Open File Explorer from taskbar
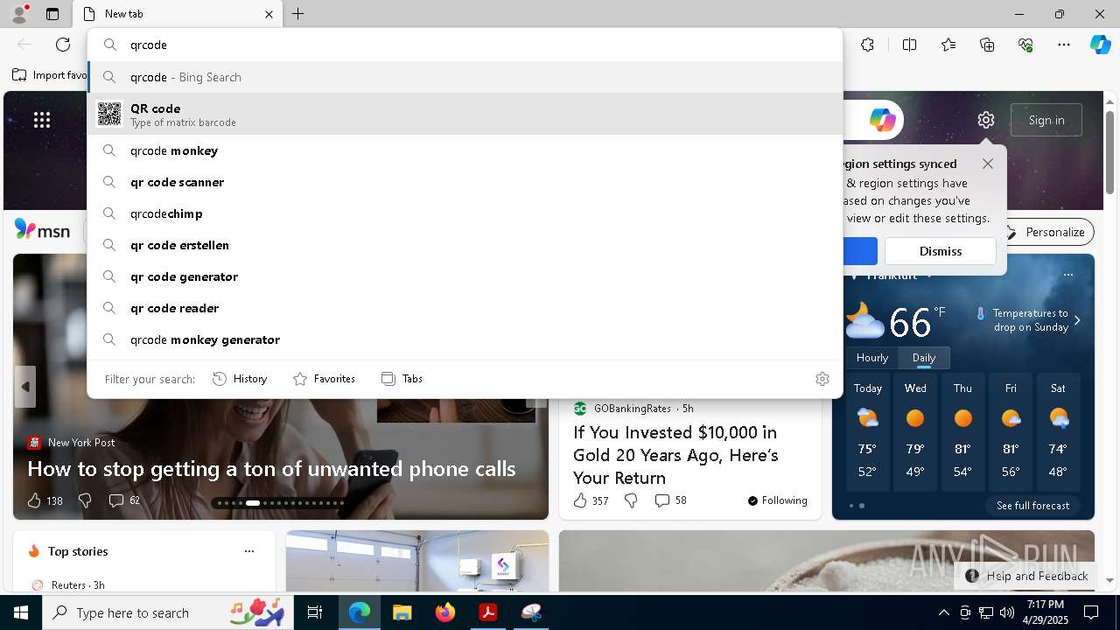 pyautogui.click(x=402, y=612)
